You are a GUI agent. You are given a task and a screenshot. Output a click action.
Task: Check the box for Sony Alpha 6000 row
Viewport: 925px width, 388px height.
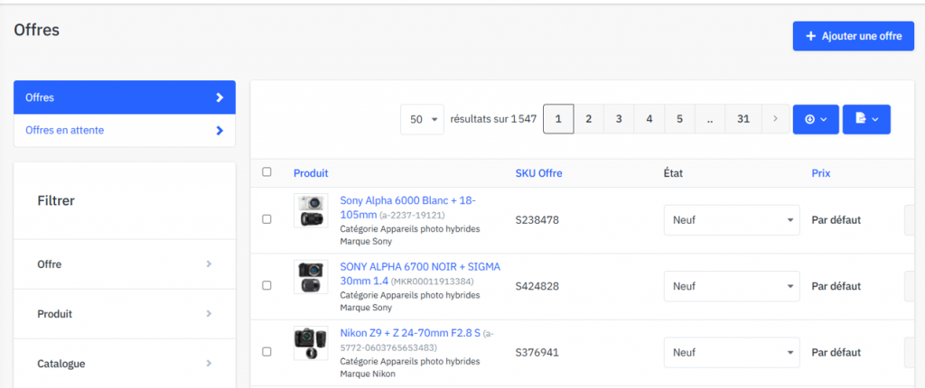click(x=266, y=219)
